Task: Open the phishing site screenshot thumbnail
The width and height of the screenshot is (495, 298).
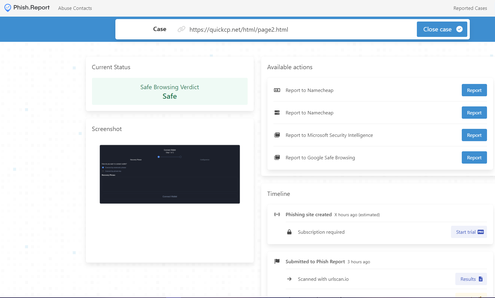Action: tap(170, 174)
